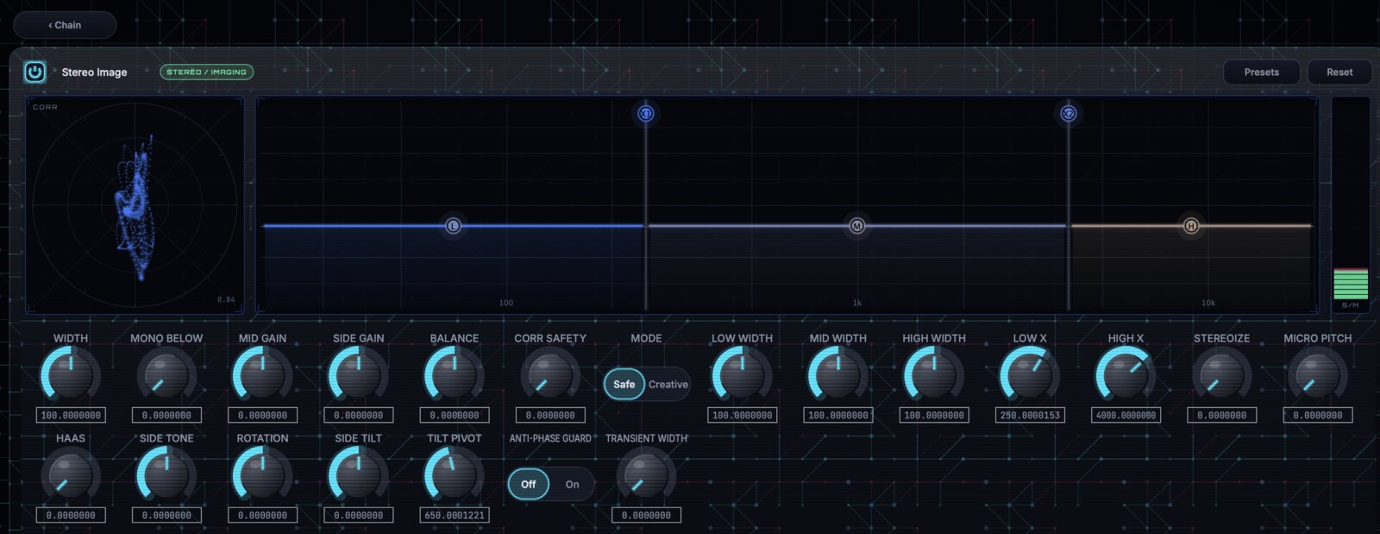Click the Side Tone knob
Viewport: 1380px width, 534px height.
[x=166, y=476]
